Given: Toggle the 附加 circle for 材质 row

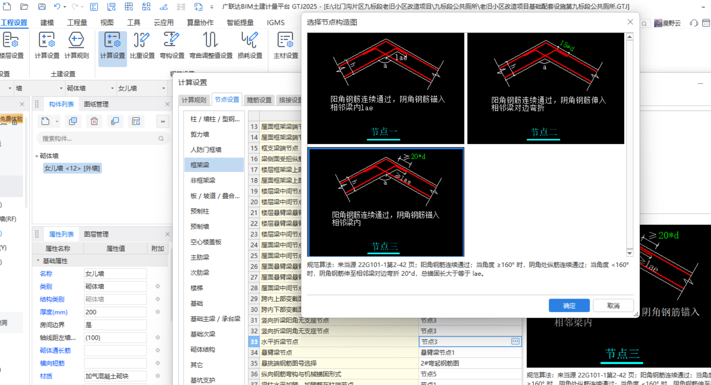Looking at the screenshot, I should 158,376.
